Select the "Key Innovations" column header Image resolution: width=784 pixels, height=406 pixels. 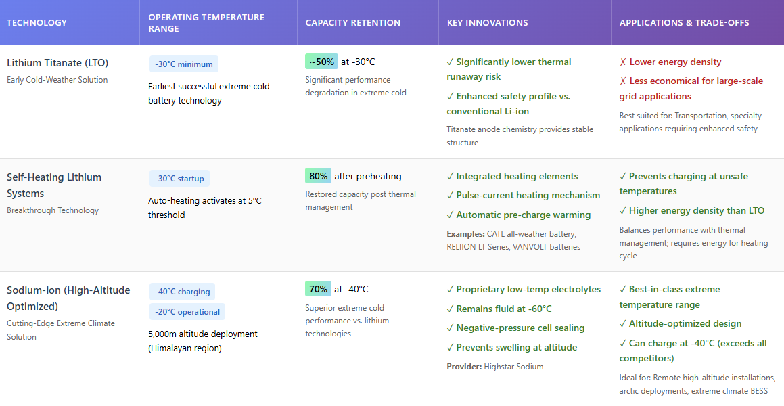[487, 23]
